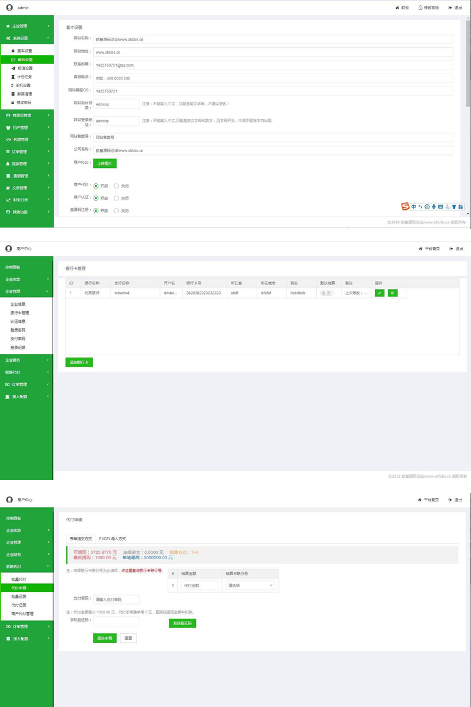
Task: Select the 基本设置 gear icon in sidebar
Action: (13, 51)
